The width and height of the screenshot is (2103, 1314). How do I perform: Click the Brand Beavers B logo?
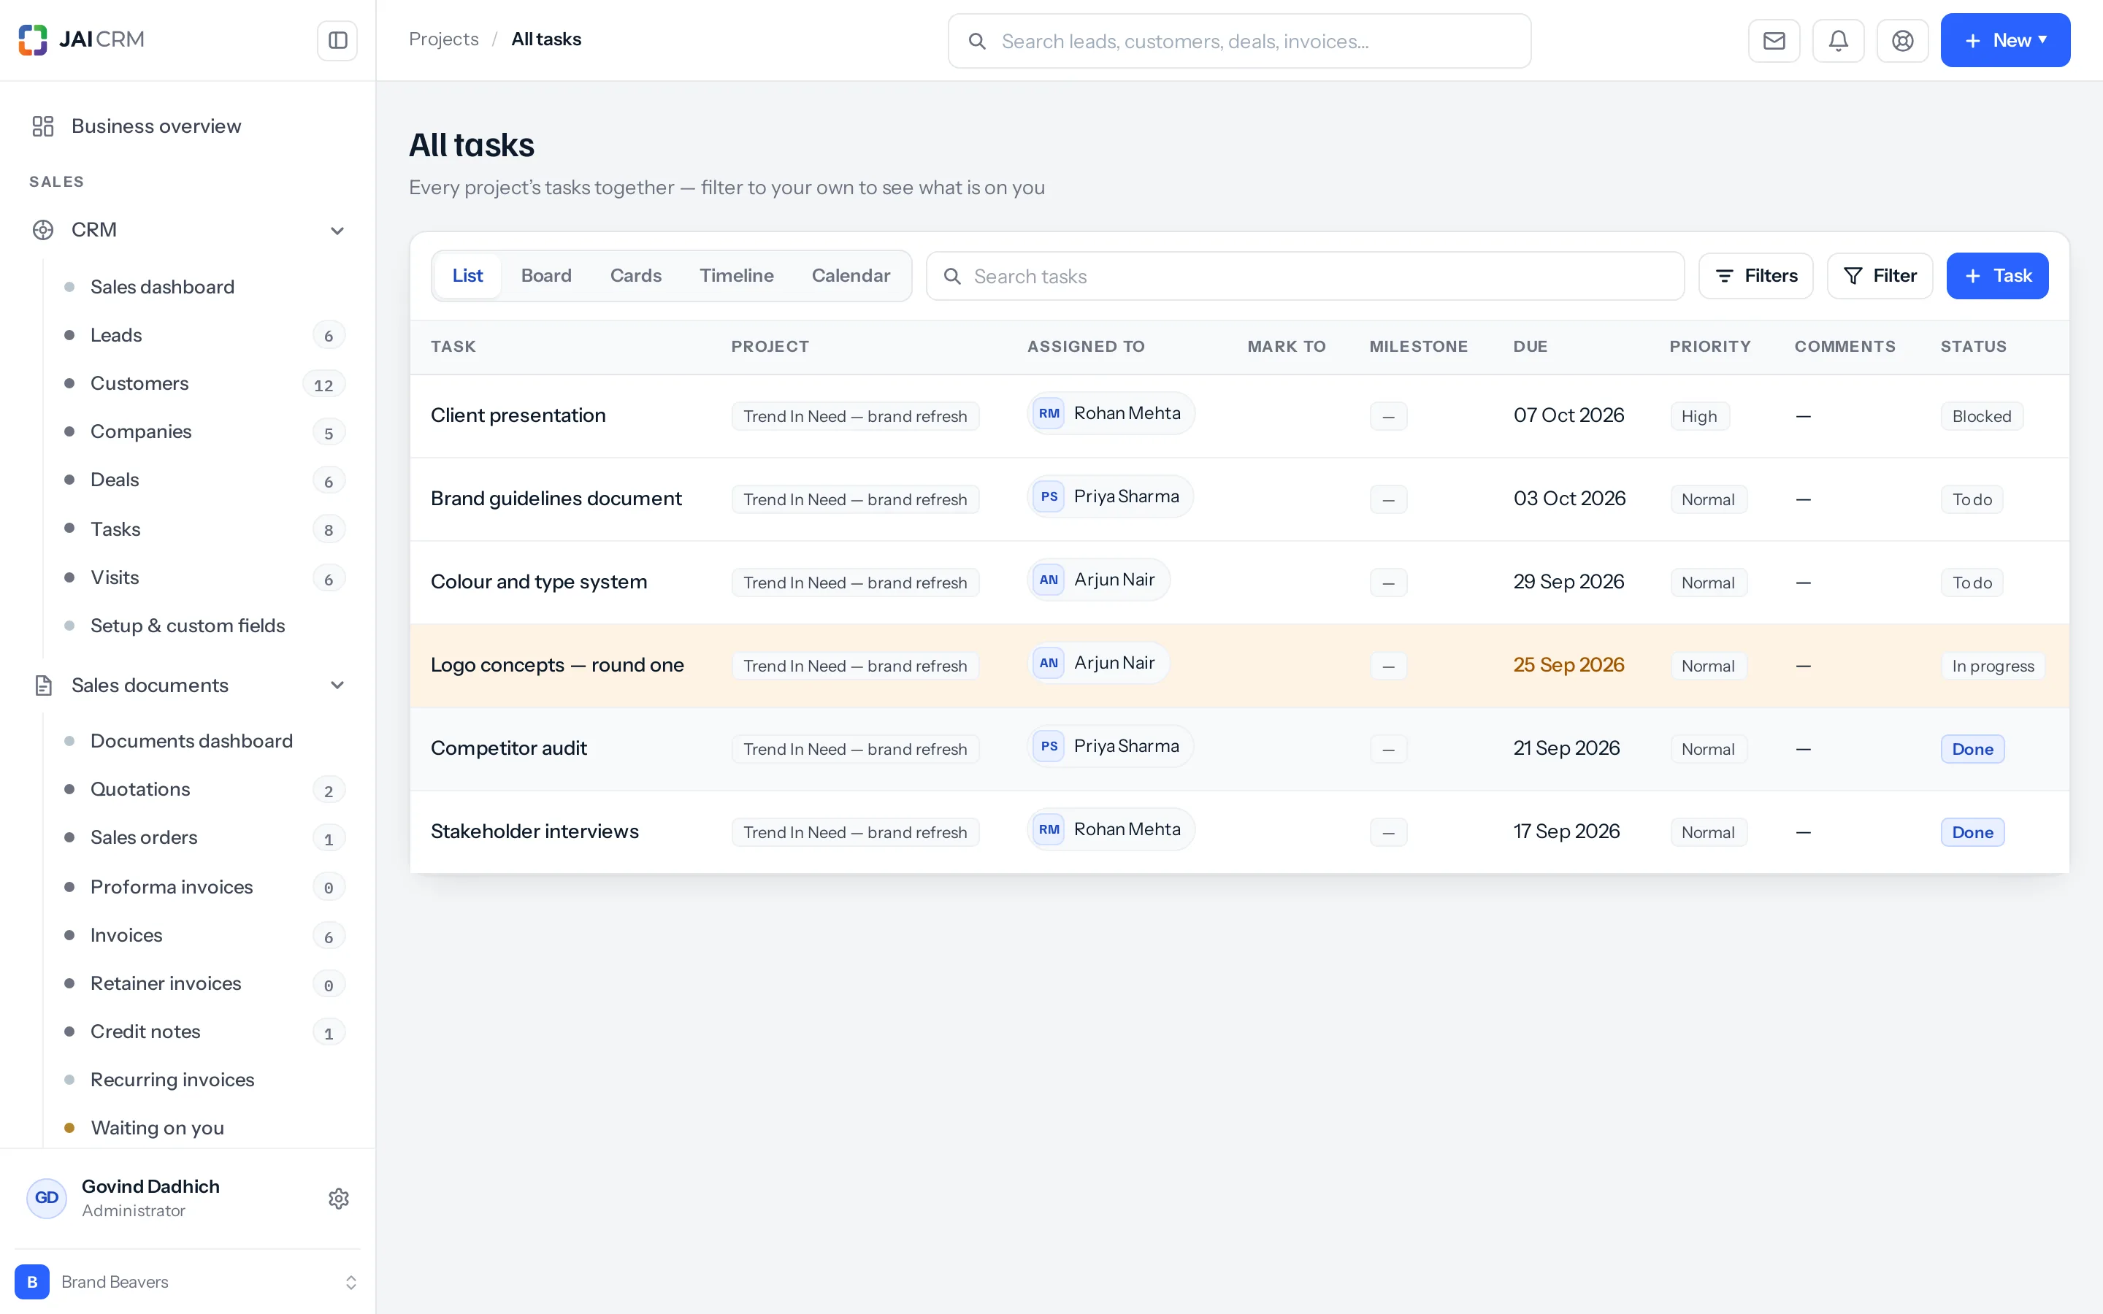tap(32, 1282)
